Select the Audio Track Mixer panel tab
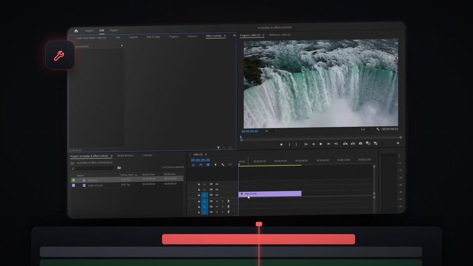The width and height of the screenshot is (473, 266). [x=91, y=38]
